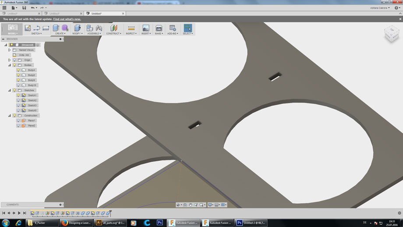Click the New Component icon

point(89,28)
